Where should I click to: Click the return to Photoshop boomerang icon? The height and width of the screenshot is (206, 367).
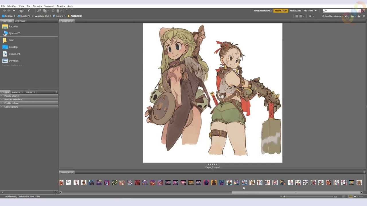point(29,11)
